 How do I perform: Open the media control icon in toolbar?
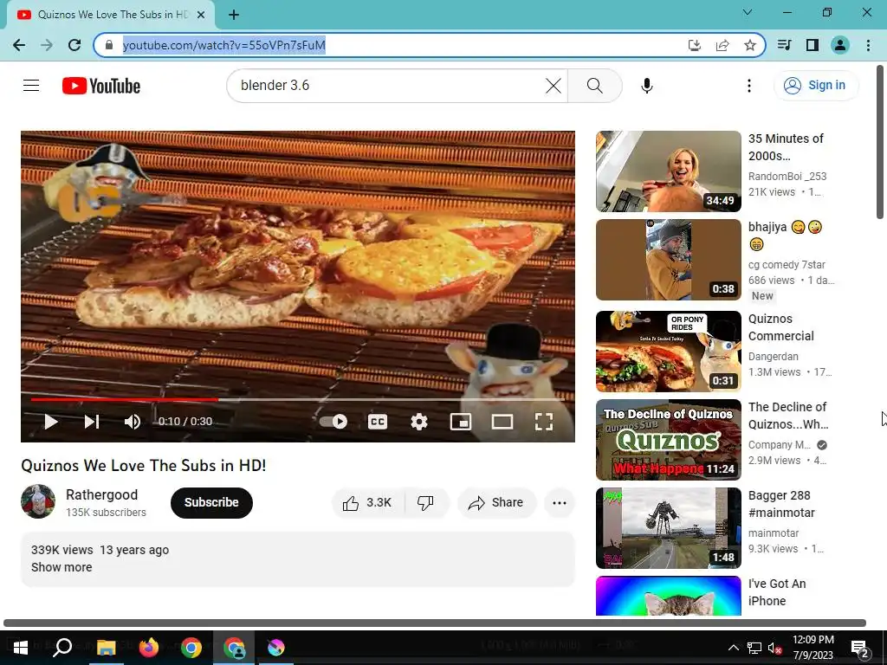point(784,45)
